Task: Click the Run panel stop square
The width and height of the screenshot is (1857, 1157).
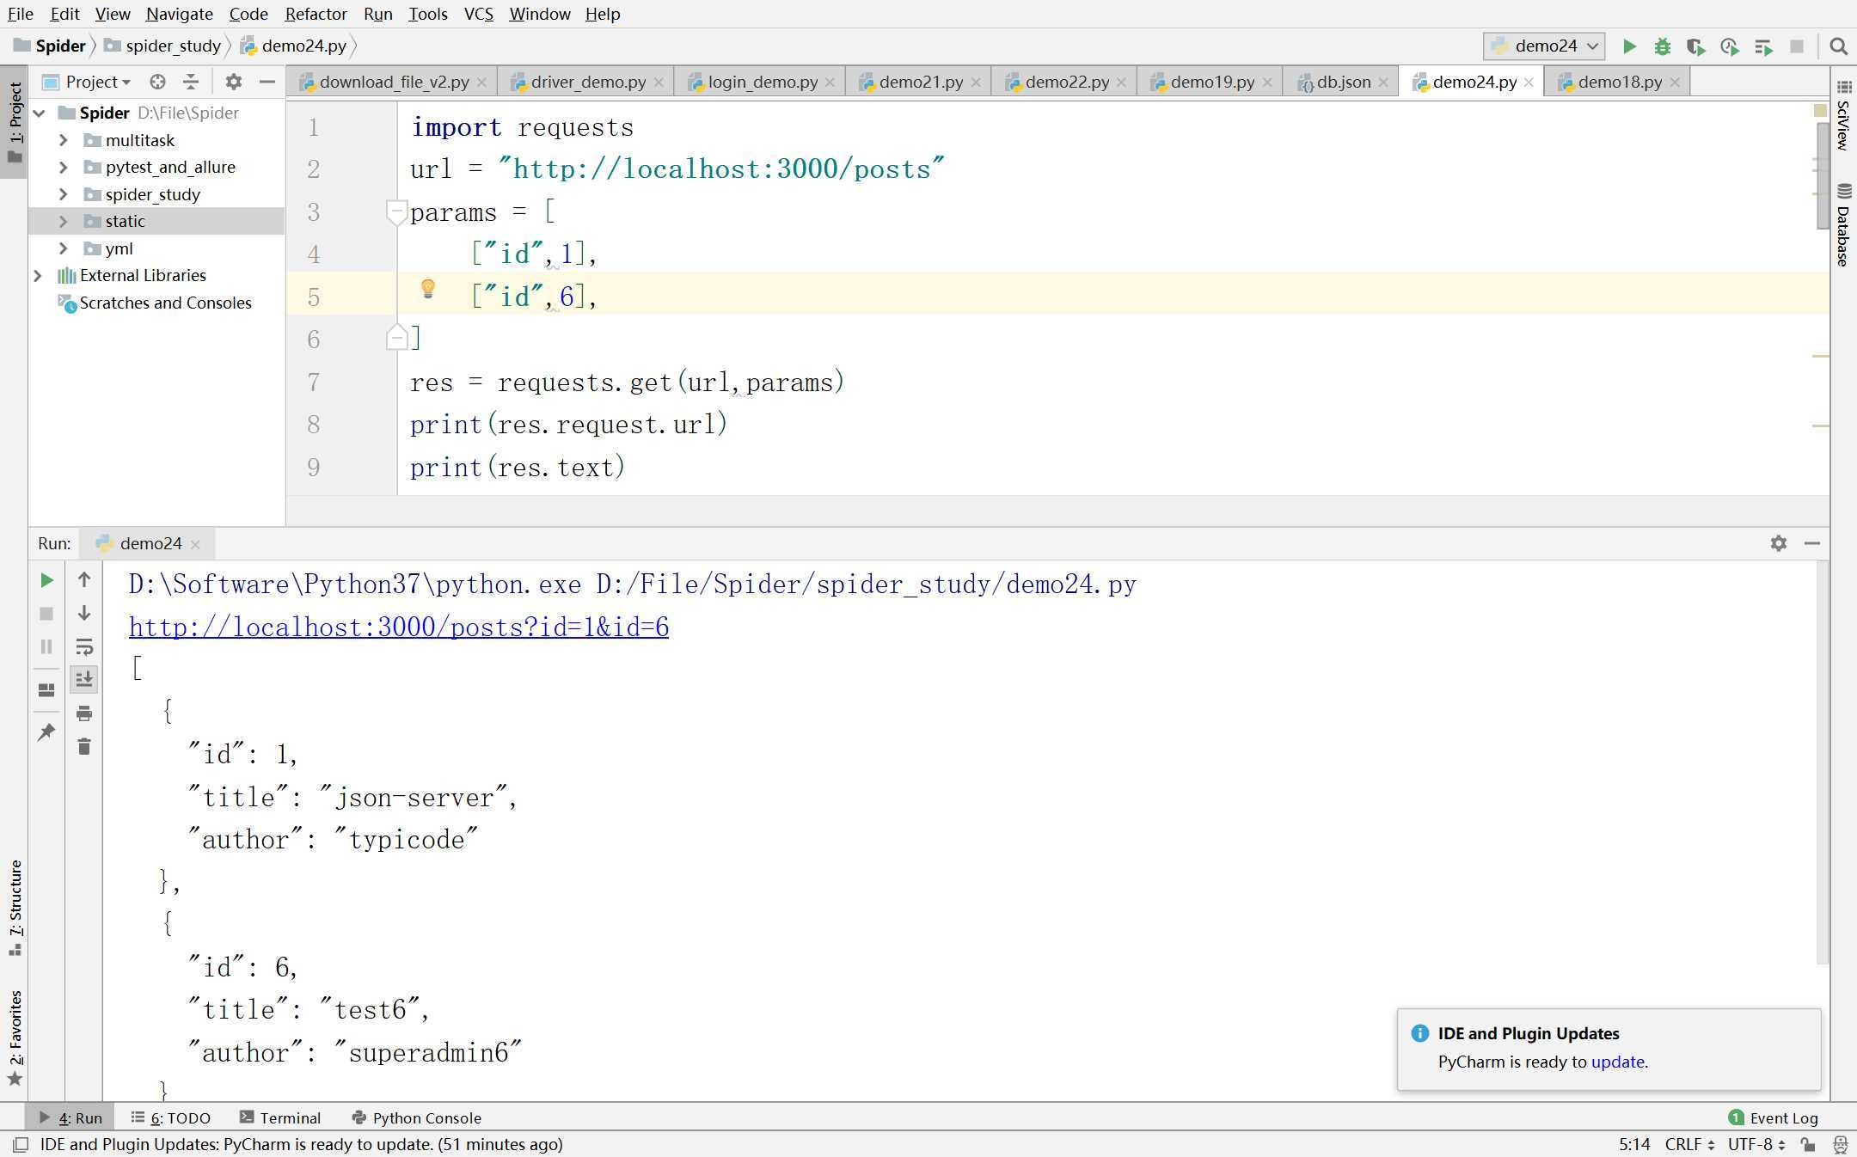Action: pyautogui.click(x=46, y=614)
